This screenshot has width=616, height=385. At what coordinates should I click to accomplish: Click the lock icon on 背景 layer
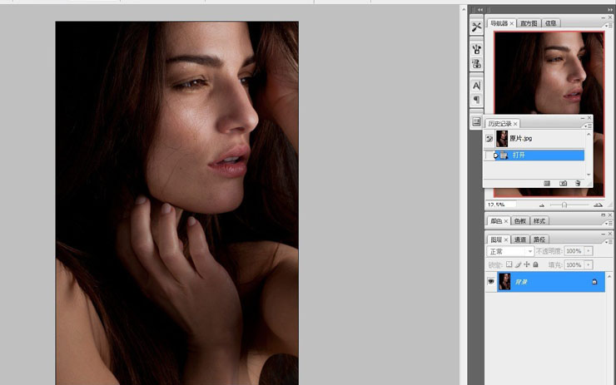tap(594, 281)
